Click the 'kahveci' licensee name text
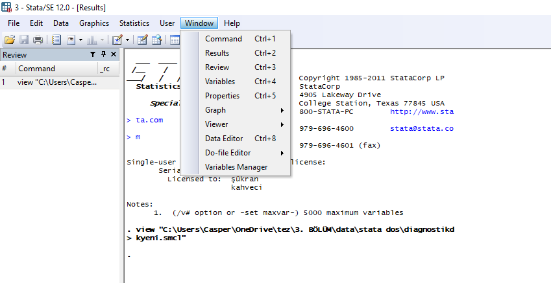The width and height of the screenshot is (551, 283). click(247, 188)
